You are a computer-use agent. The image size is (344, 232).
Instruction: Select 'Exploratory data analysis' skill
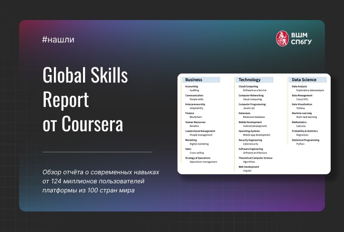coord(310,90)
